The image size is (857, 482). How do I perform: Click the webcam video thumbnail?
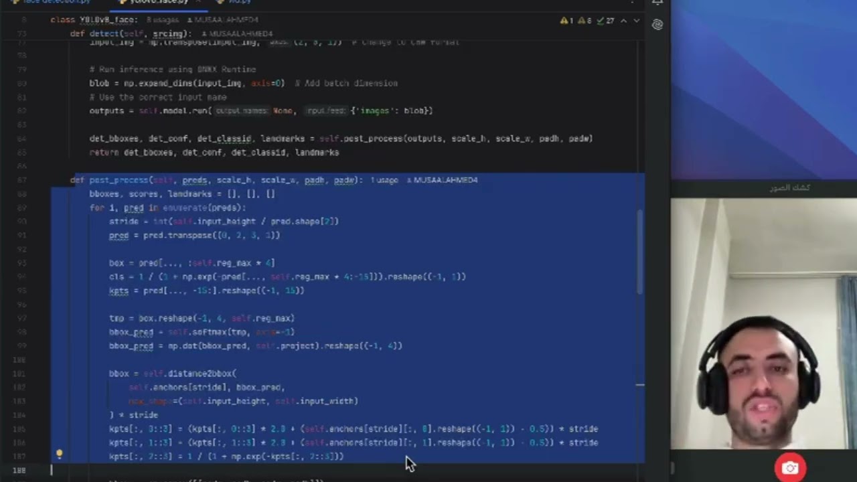pos(764,323)
